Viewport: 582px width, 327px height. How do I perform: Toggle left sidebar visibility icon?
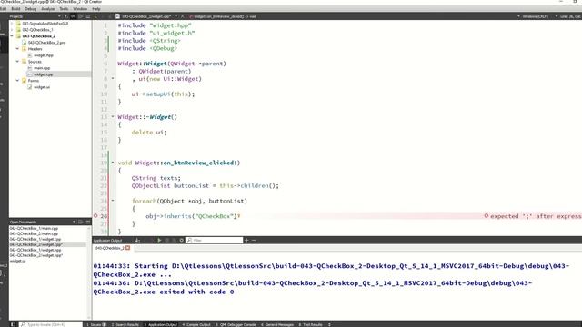click(x=13, y=324)
